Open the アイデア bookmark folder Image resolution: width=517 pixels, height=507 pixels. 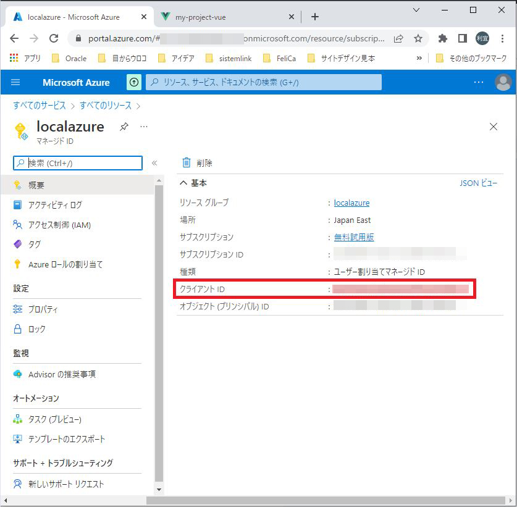pyautogui.click(x=176, y=58)
